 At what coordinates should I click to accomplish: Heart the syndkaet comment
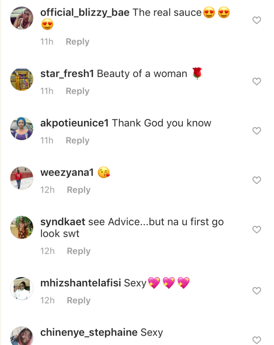coord(257,229)
